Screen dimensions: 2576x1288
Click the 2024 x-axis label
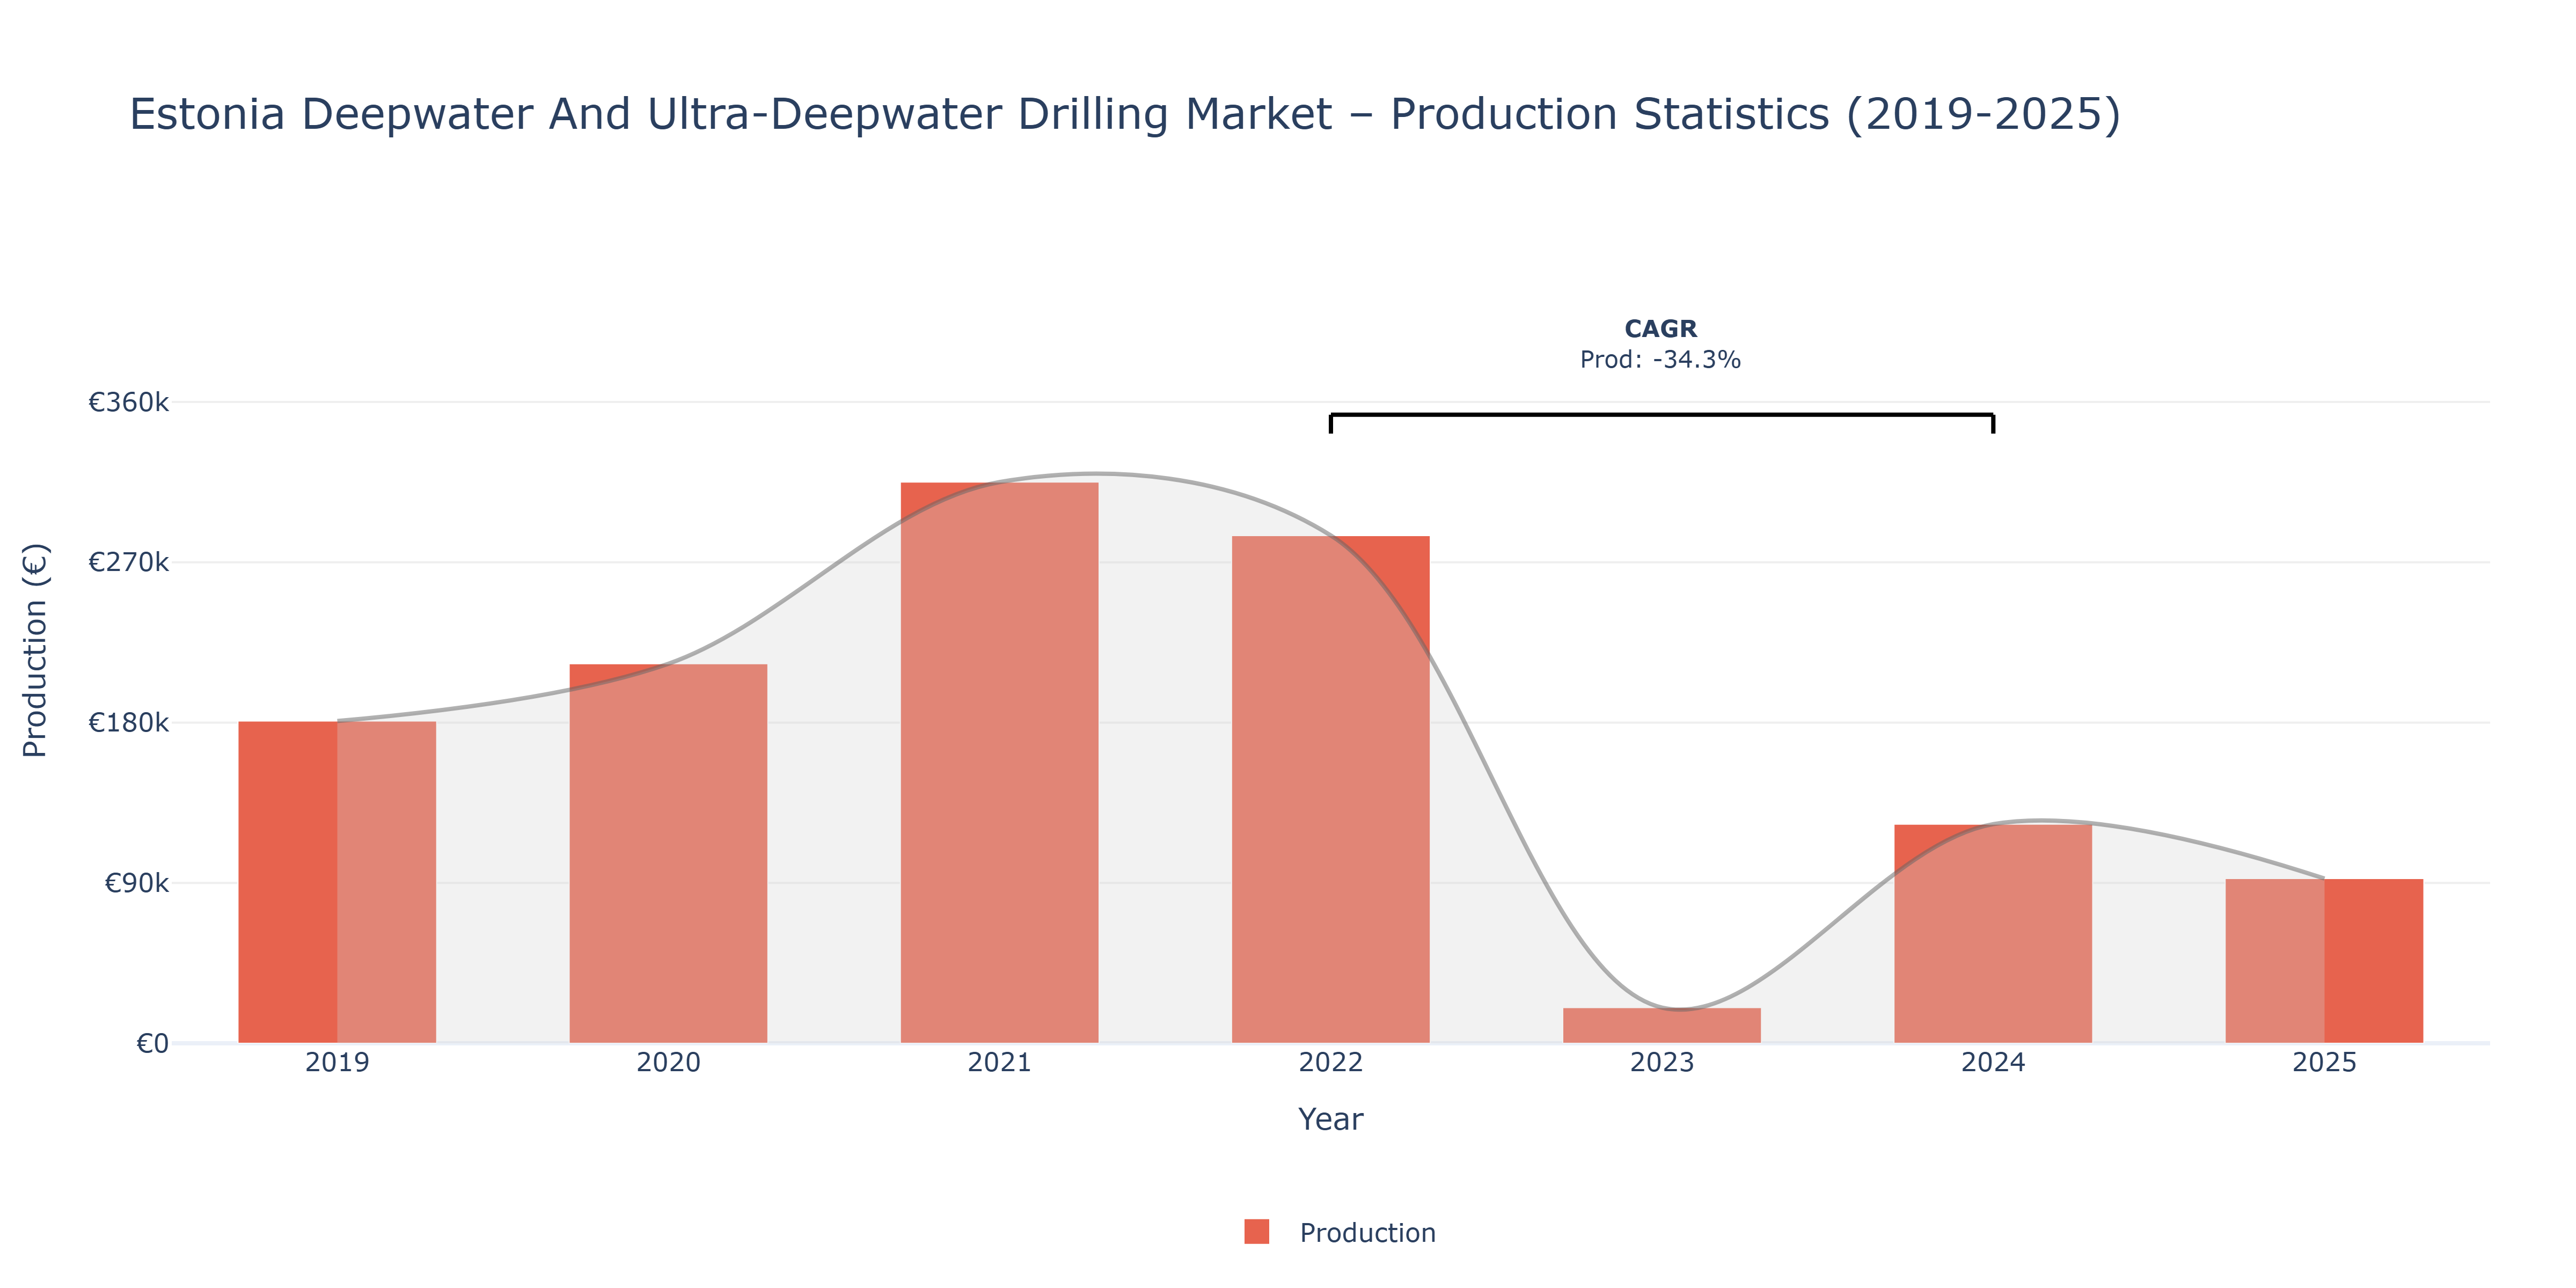[1992, 1063]
